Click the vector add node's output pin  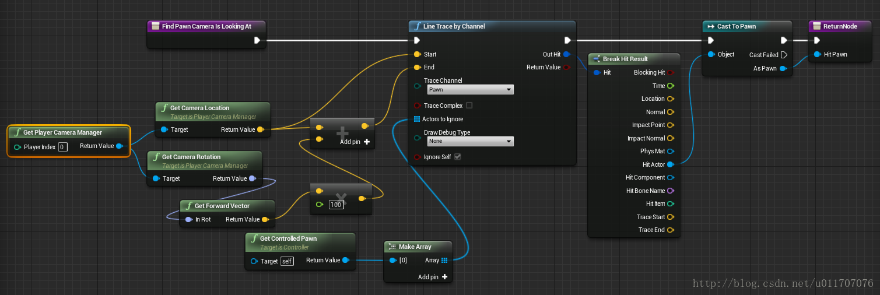coord(364,126)
